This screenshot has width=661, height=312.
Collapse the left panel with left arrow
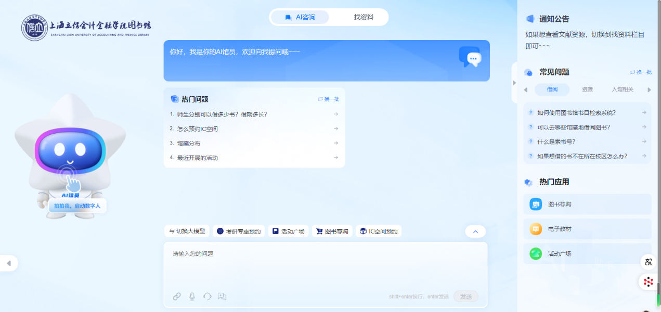[9, 264]
